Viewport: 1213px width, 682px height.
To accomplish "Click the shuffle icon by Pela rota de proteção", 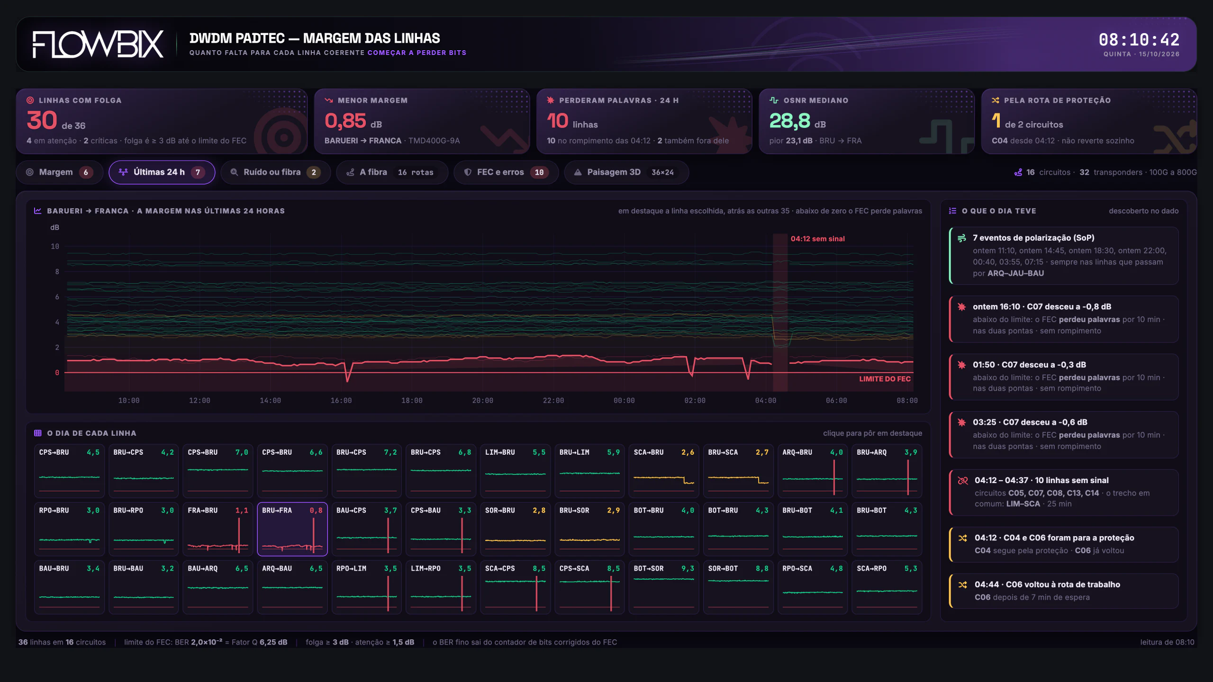I will (996, 100).
